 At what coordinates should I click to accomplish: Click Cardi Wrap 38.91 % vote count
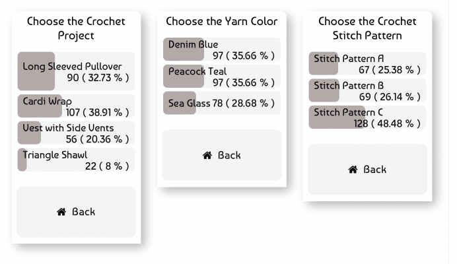coord(97,112)
